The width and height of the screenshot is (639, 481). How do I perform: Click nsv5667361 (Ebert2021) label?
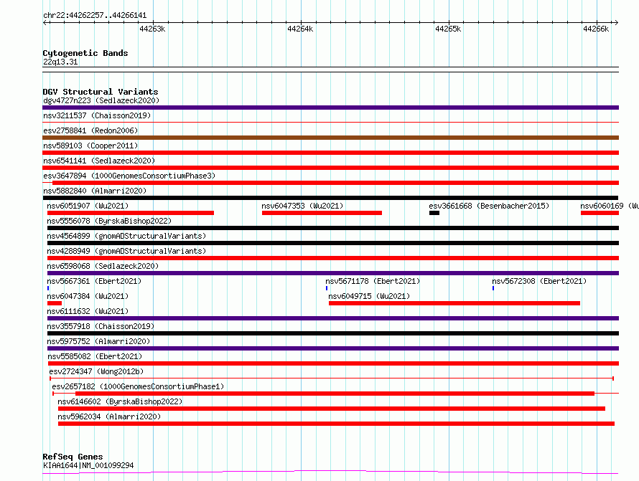[x=94, y=281]
